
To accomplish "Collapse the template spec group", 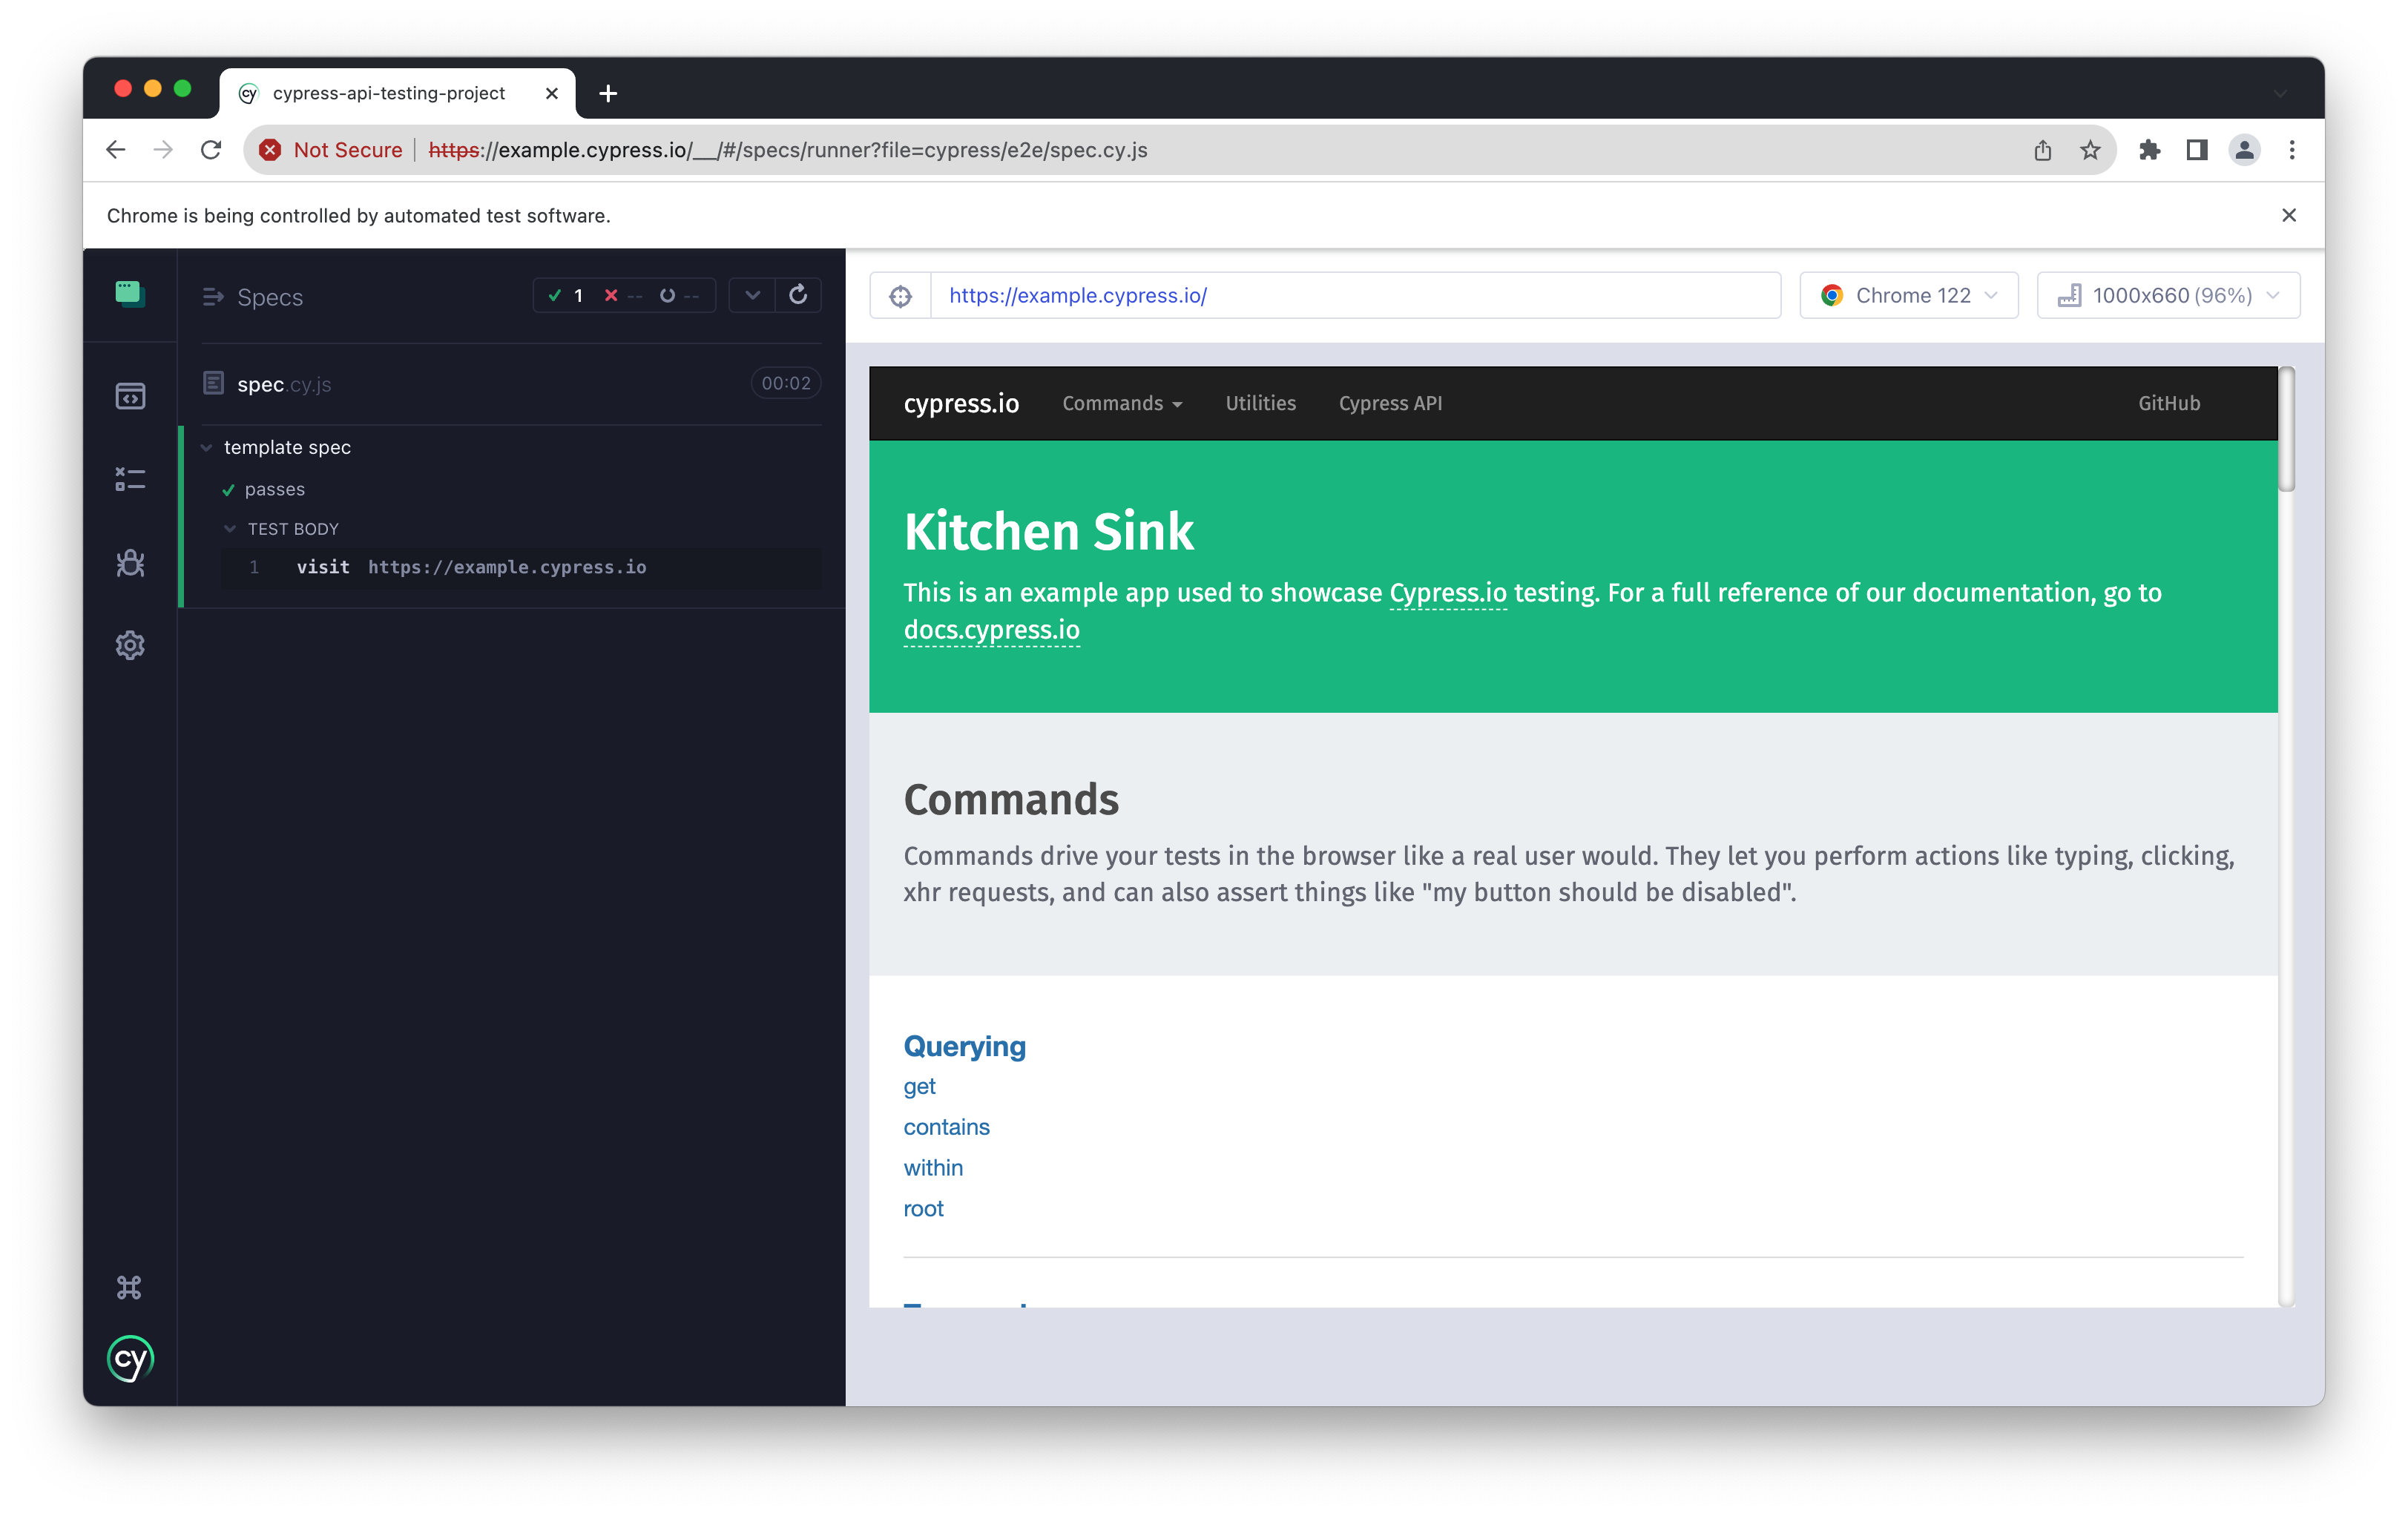I will pyautogui.click(x=206, y=447).
